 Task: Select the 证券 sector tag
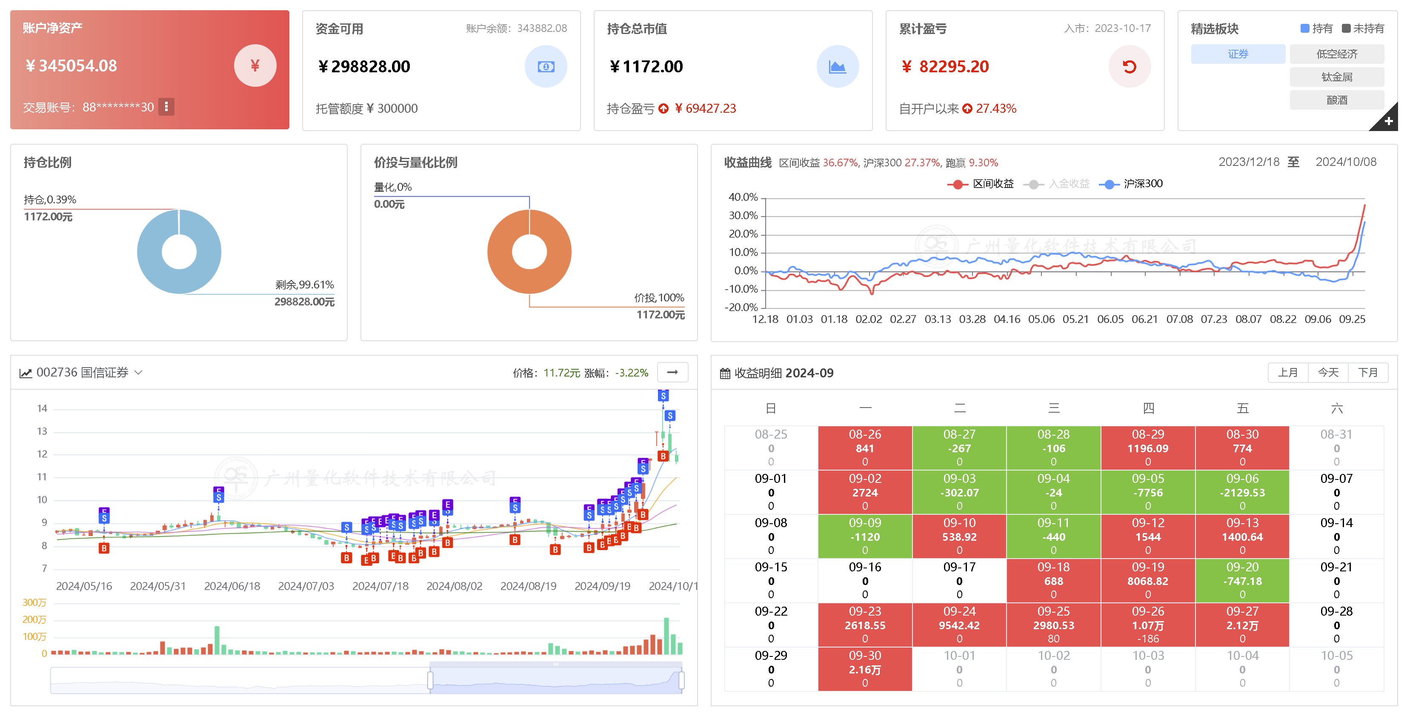point(1238,54)
